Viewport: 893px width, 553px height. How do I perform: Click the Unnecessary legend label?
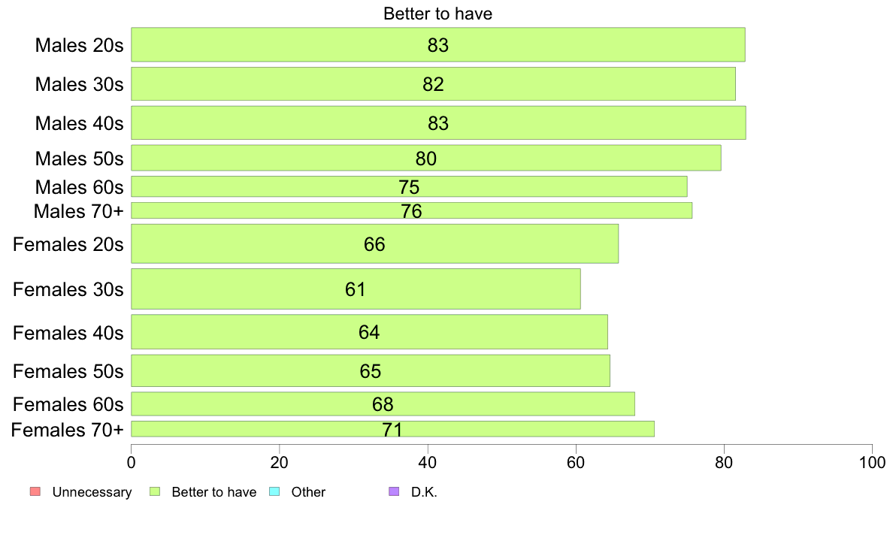92,492
